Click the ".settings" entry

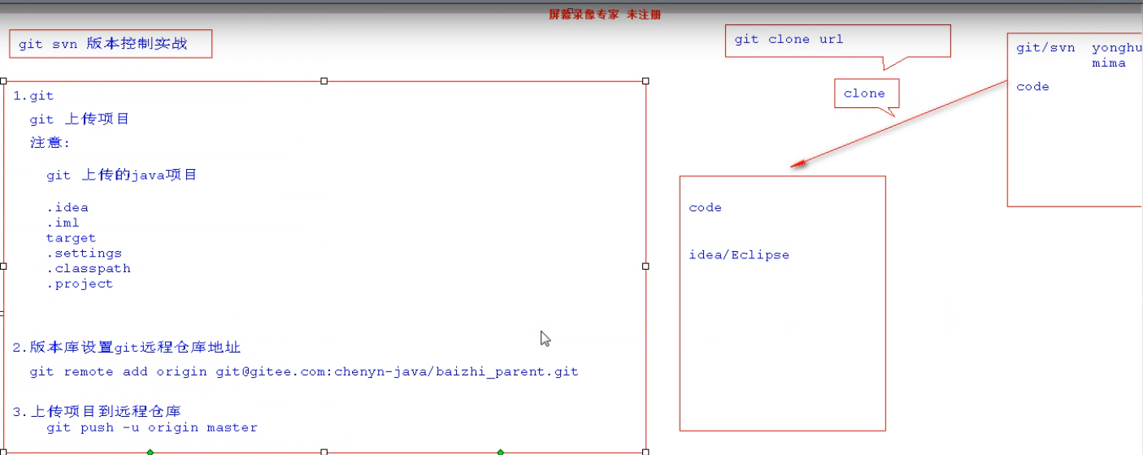tap(84, 253)
